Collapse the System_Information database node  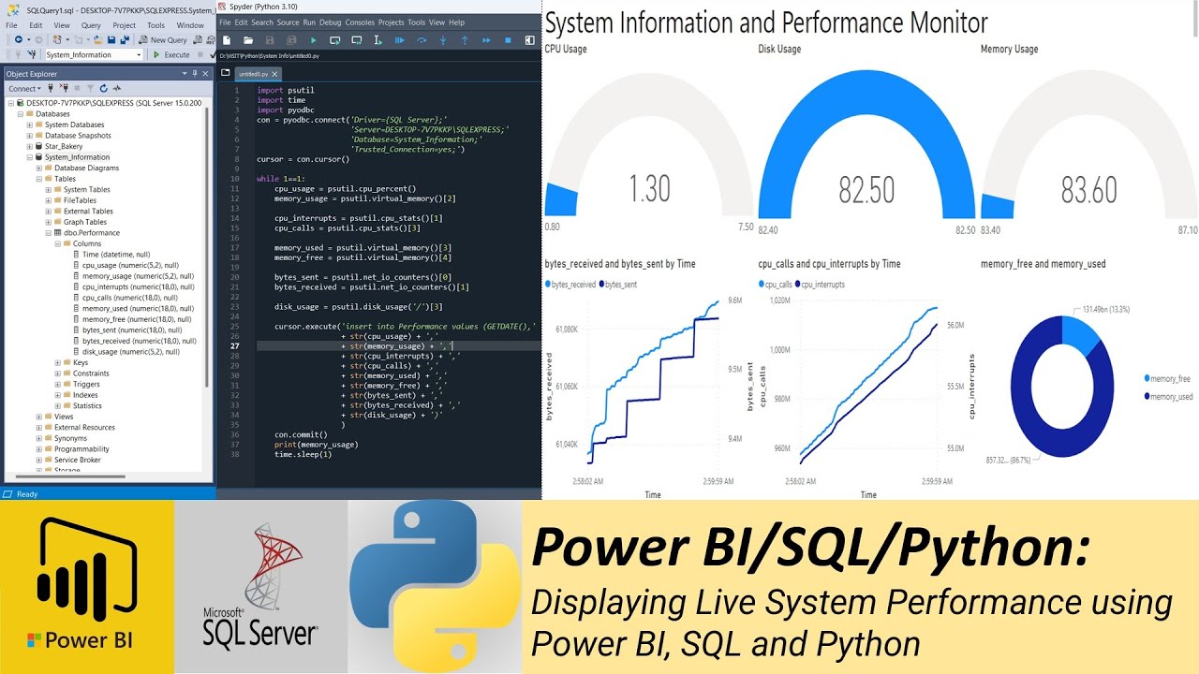click(30, 157)
